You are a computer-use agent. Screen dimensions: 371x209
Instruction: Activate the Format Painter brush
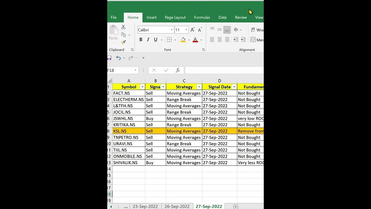[x=123, y=42]
